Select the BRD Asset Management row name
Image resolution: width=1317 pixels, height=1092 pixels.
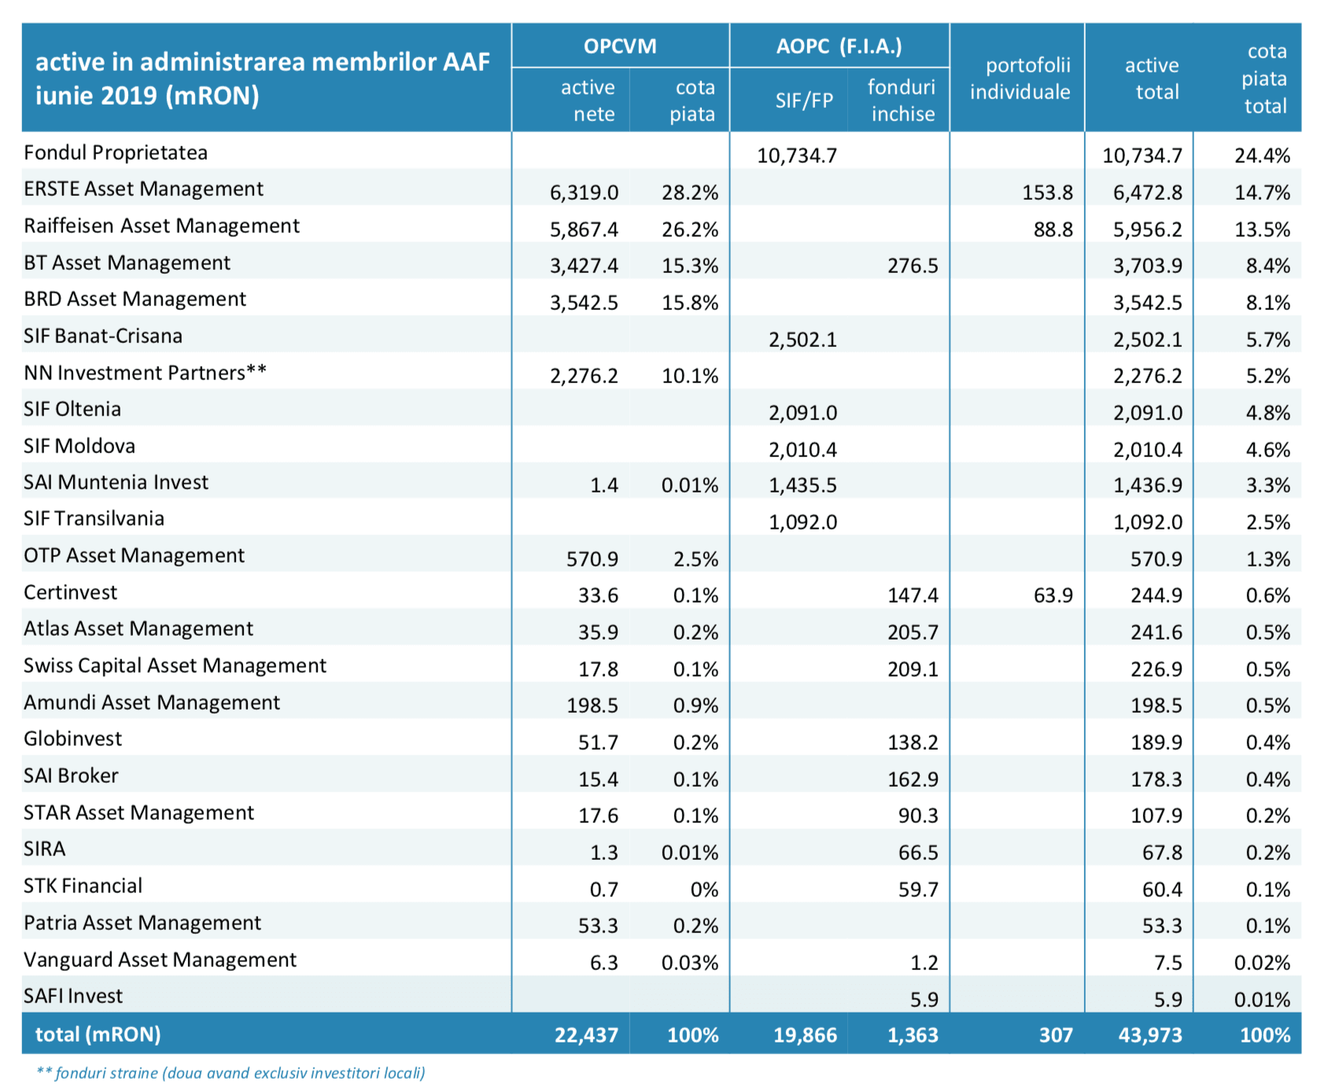(135, 299)
